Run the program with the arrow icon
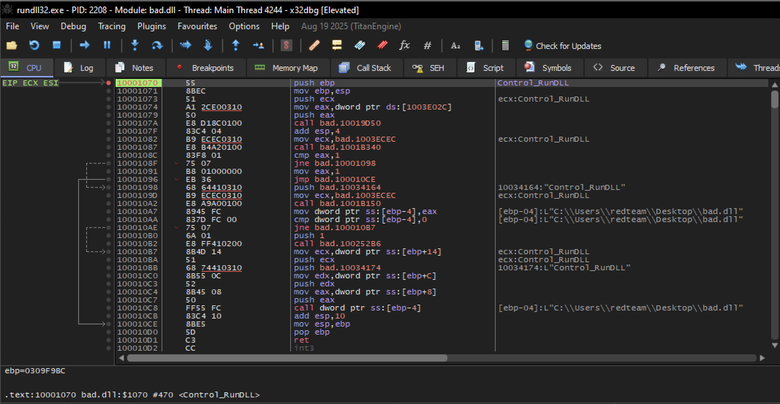 [x=85, y=45]
